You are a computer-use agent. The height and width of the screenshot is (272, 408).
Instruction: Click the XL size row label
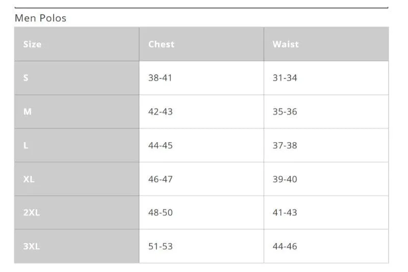pyautogui.click(x=29, y=179)
